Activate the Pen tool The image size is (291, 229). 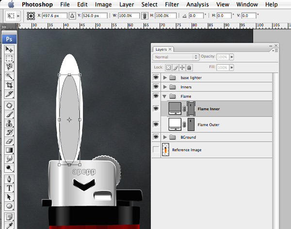tap(9, 178)
